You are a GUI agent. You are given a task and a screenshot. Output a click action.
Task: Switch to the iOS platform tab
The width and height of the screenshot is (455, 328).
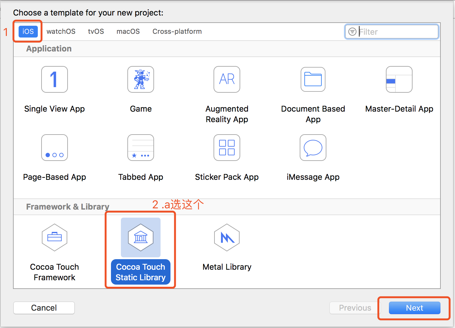[28, 31]
